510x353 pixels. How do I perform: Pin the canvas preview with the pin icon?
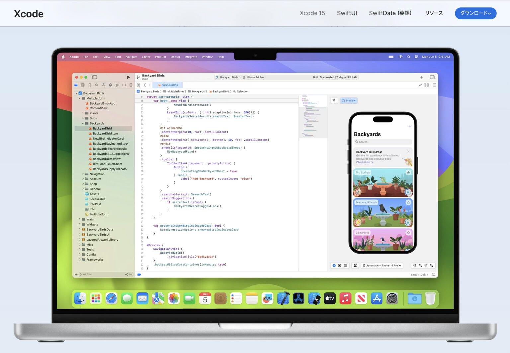tap(334, 100)
